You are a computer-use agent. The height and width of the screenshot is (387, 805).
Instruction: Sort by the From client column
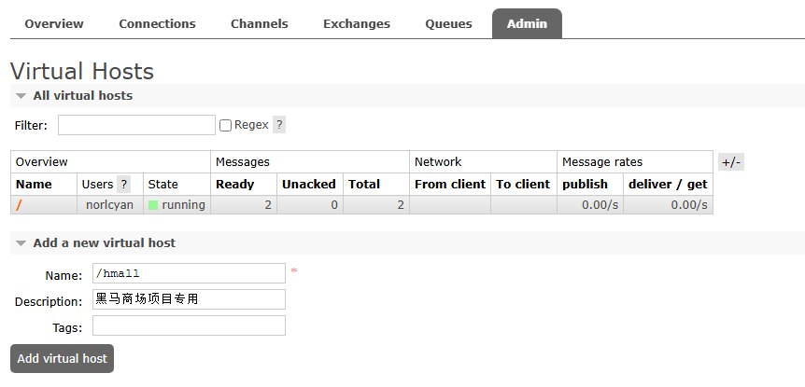pos(450,184)
